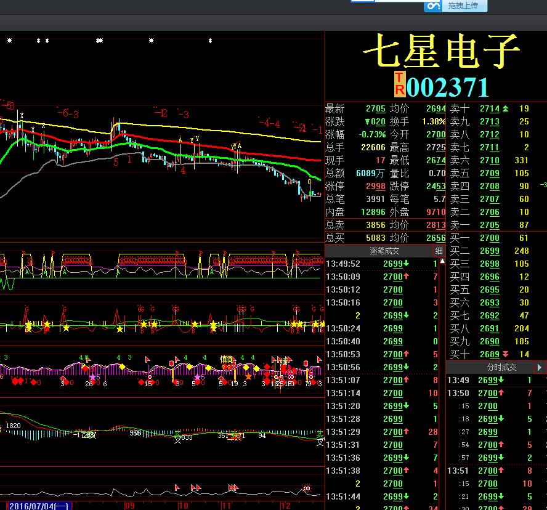Click the 总额 value 6089万
The image size is (547, 510).
click(x=370, y=173)
